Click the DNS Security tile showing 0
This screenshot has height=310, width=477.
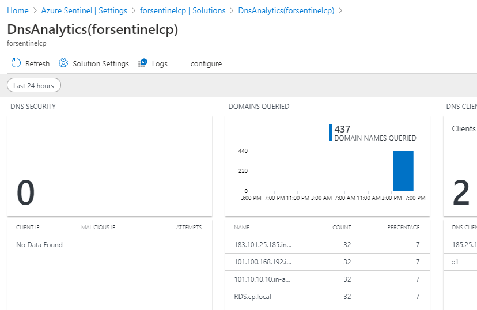109,166
